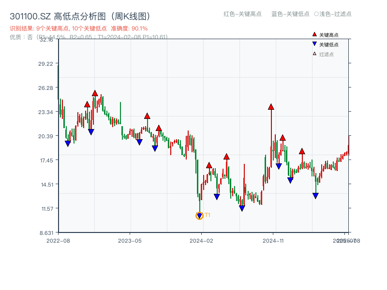This screenshot has width=387, height=290.
Task: Select the blue low marker just right of 2023-05
Action: pos(139,142)
